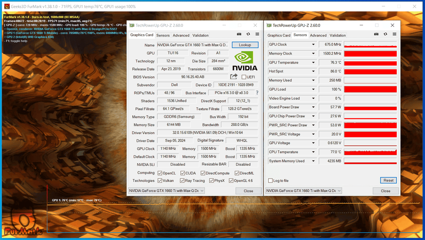425x240 pixels.
Task: Click the refresh icon in left GPU-Z window
Action: 248,34
